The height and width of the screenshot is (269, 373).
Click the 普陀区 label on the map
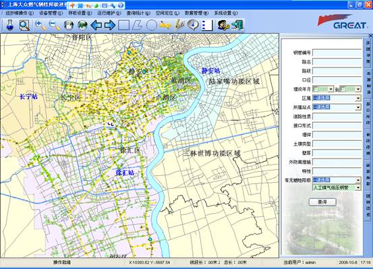click(82, 37)
